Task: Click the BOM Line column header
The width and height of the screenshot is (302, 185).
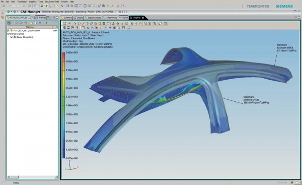Action: click(30, 27)
